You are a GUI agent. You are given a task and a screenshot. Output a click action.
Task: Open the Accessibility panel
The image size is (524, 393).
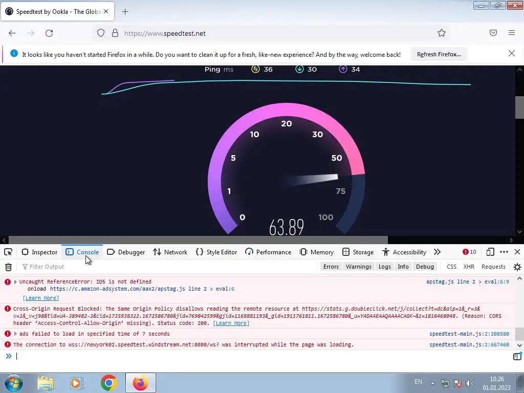(x=404, y=252)
